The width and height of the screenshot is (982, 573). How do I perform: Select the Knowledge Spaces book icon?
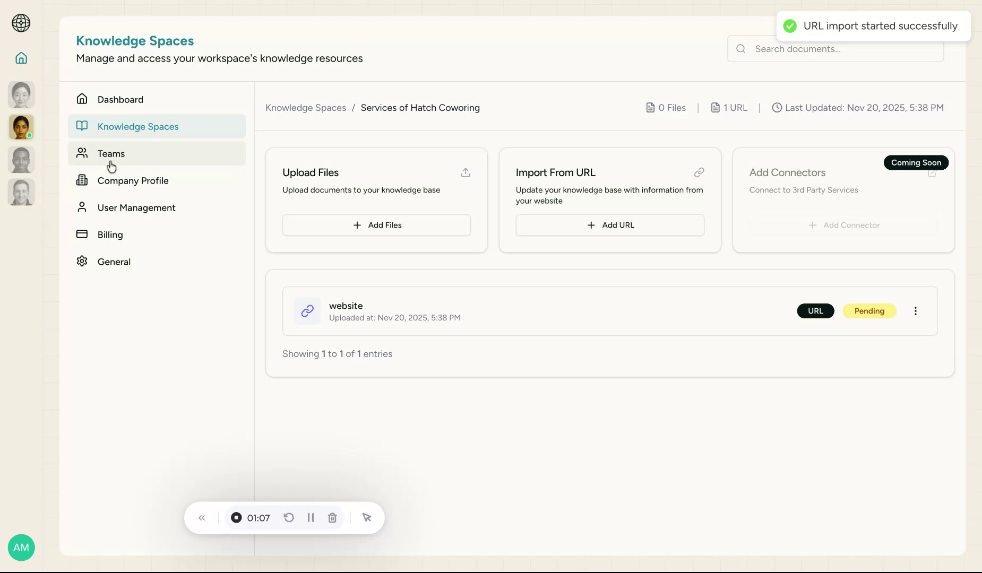(x=82, y=126)
